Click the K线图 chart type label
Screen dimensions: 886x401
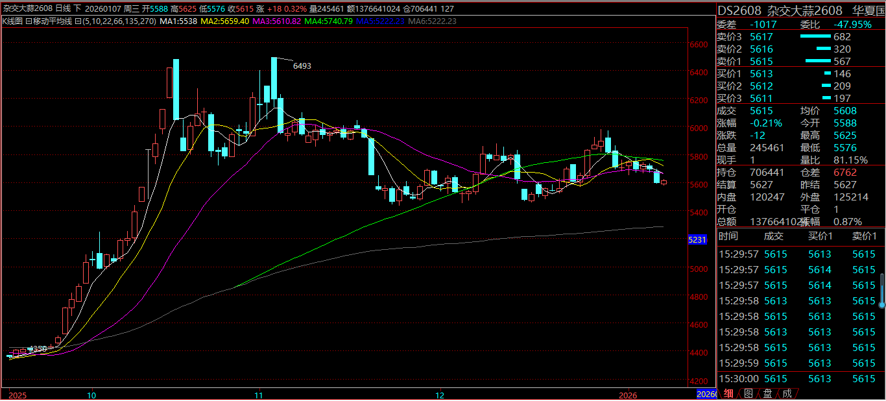coord(12,21)
